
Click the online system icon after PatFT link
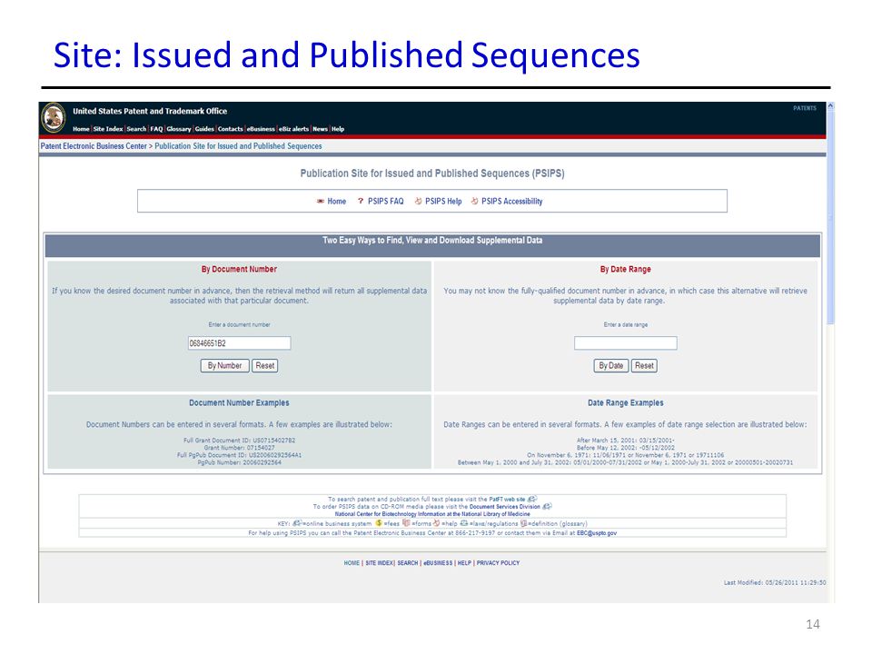point(532,499)
